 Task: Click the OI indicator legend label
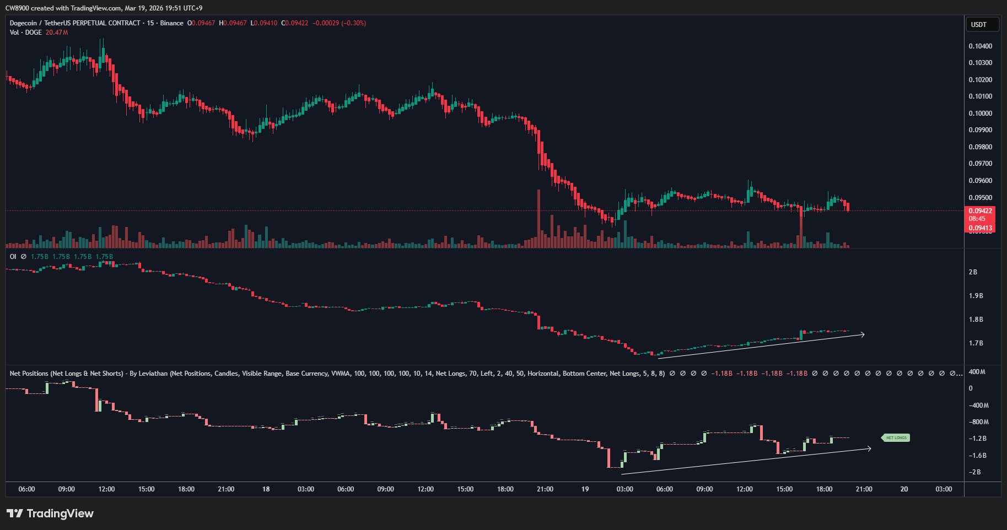13,257
